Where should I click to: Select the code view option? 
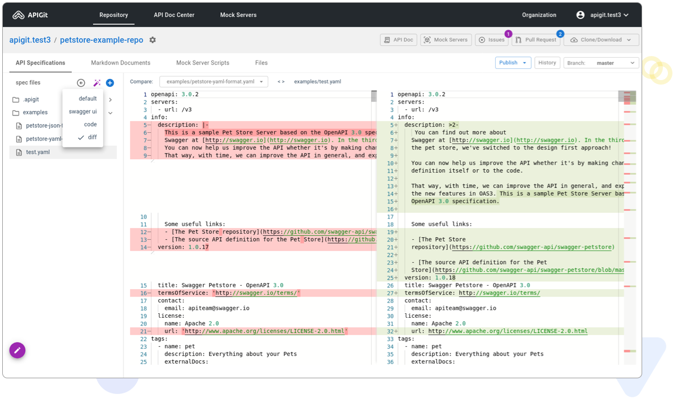coord(83,124)
